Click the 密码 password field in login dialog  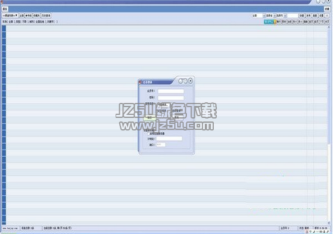pyautogui.click(x=171, y=98)
